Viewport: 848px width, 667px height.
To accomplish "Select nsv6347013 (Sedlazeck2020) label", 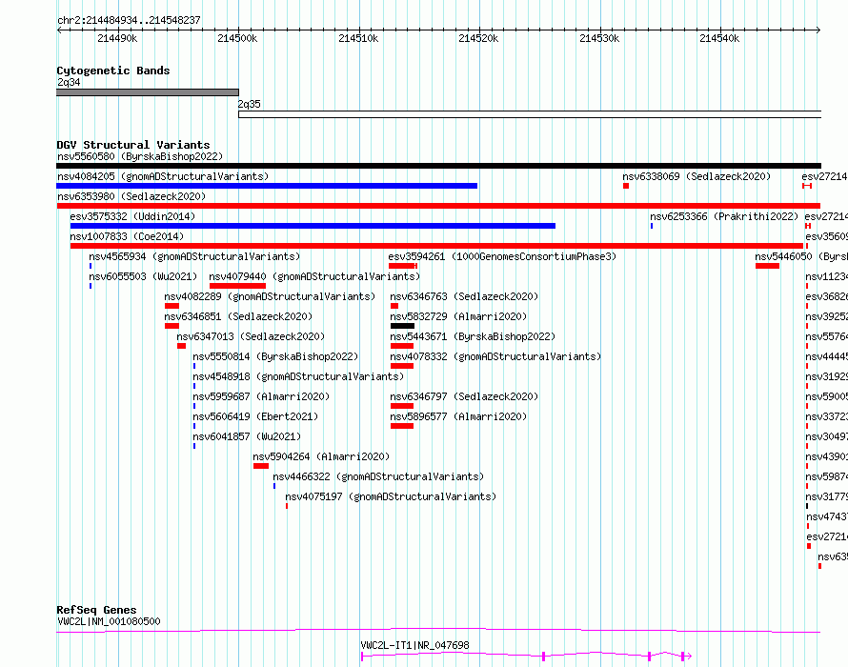I will pyautogui.click(x=251, y=336).
